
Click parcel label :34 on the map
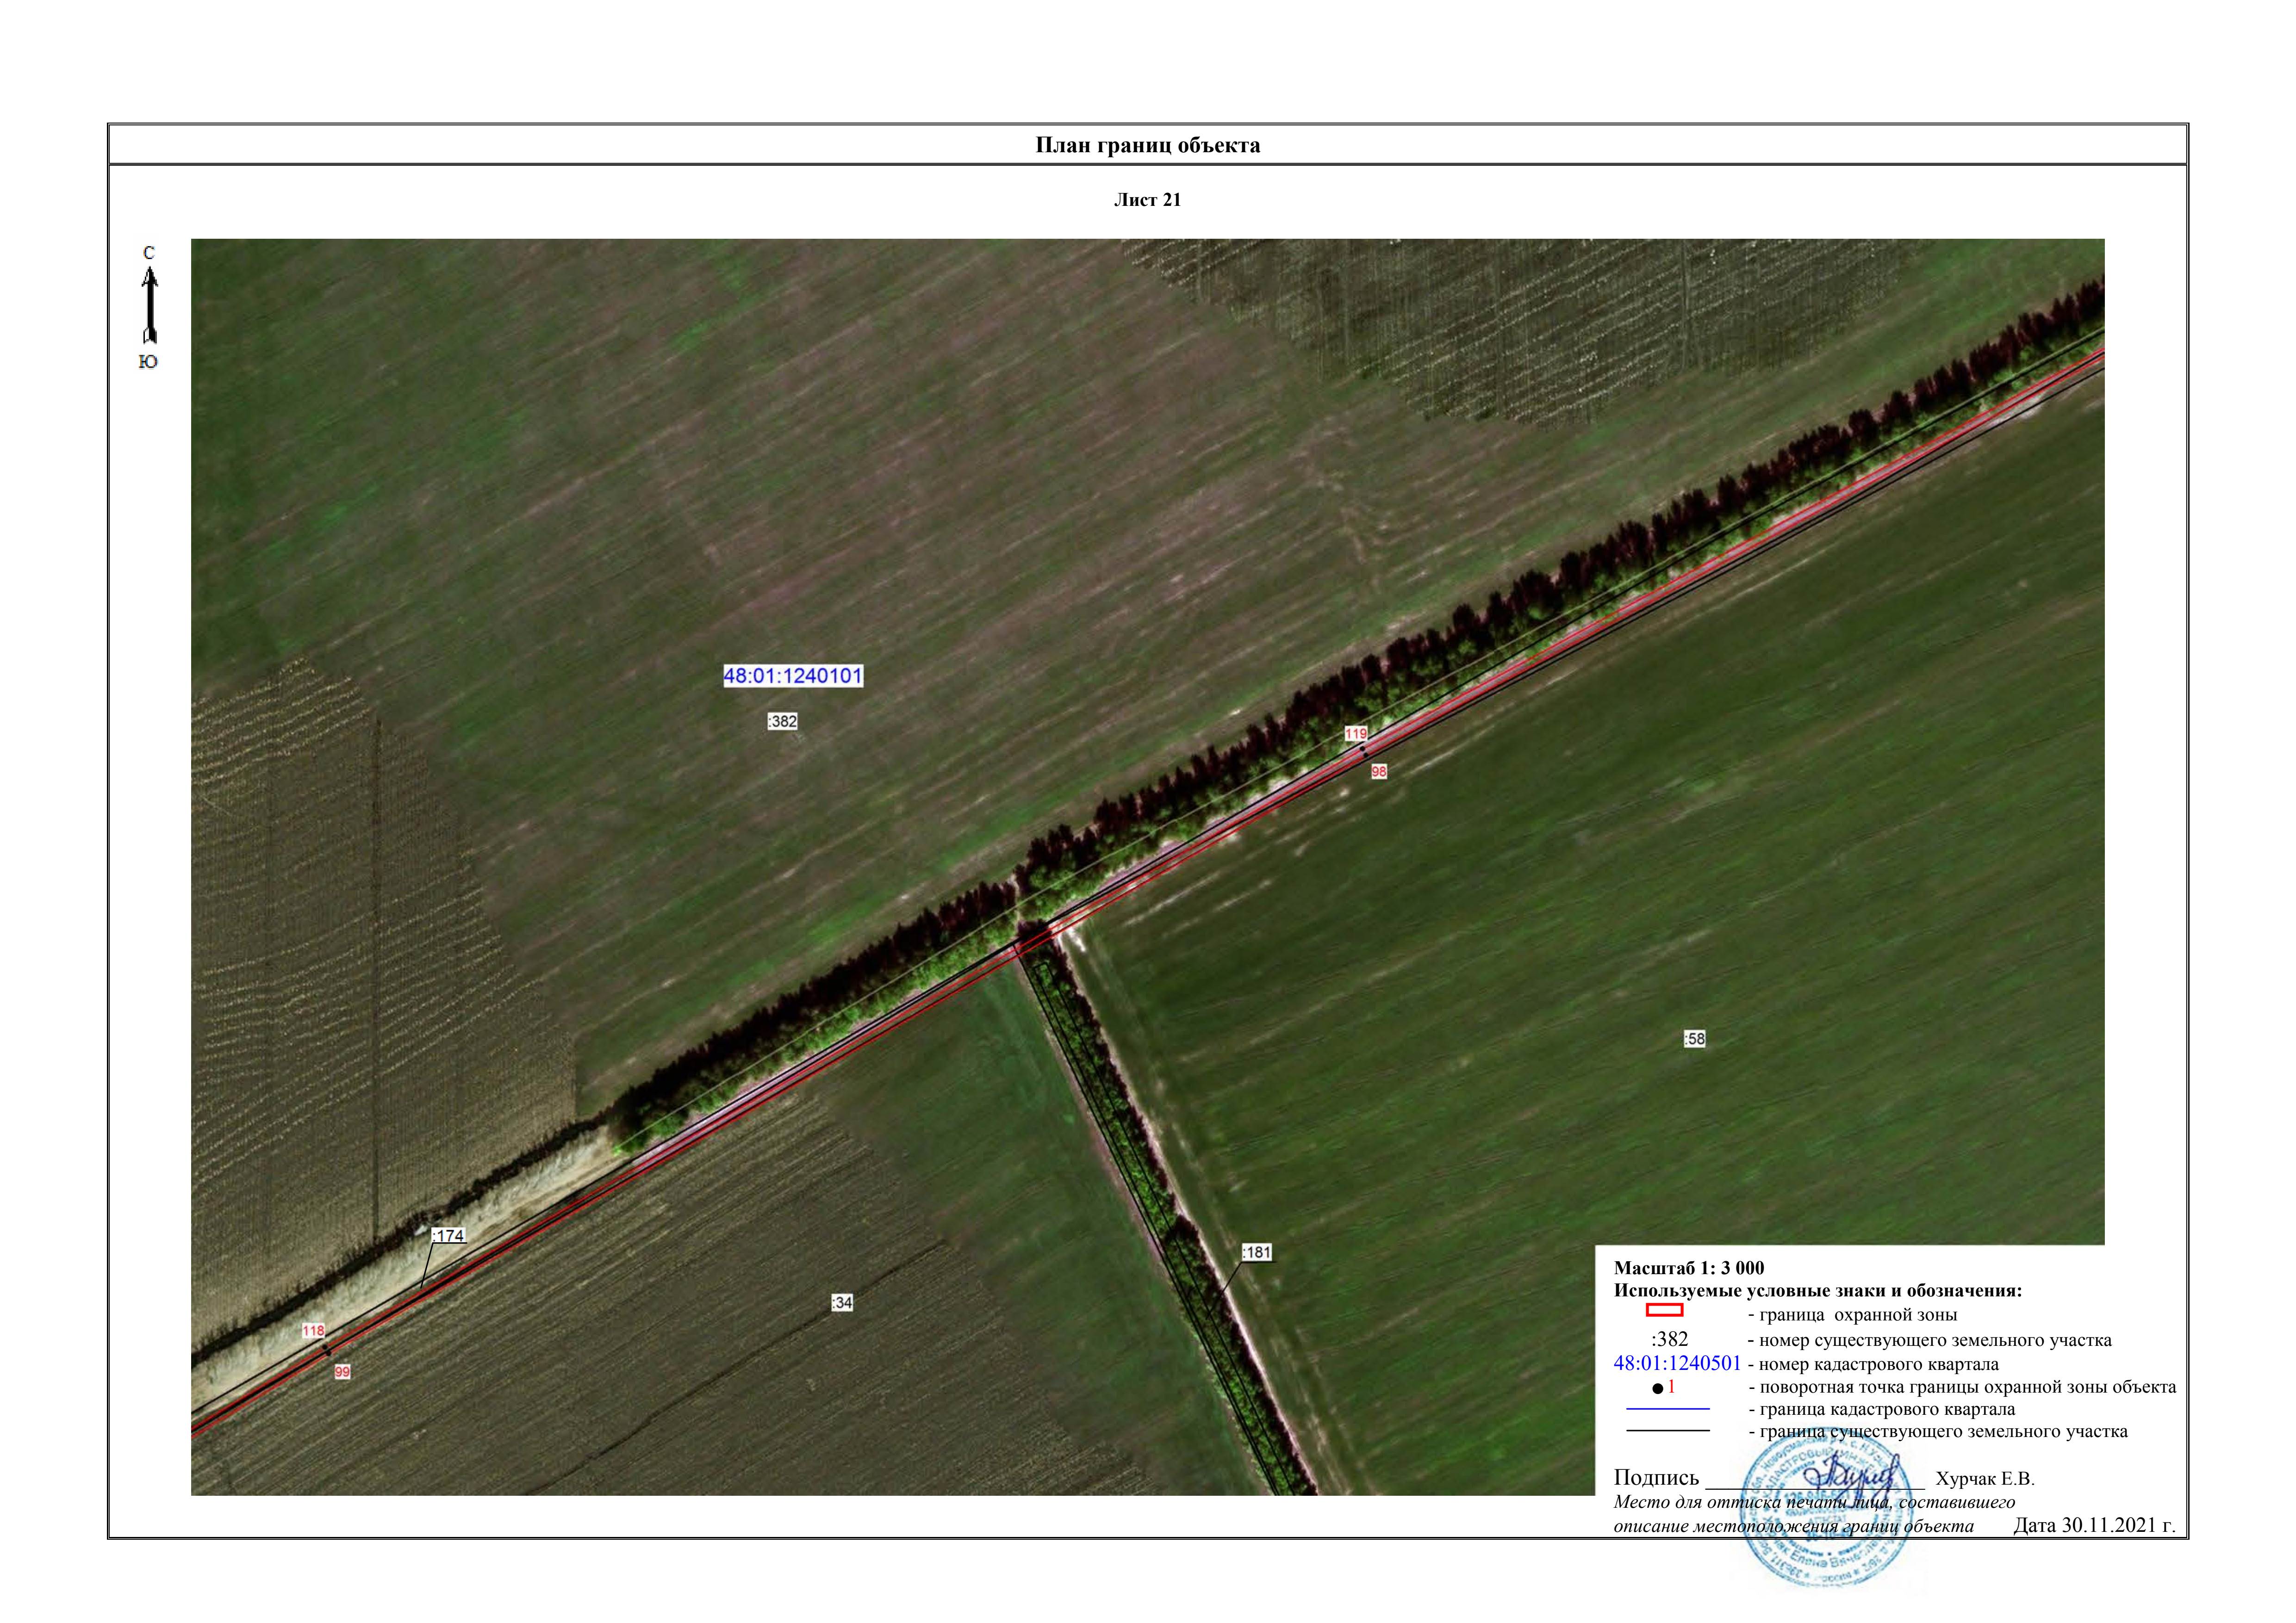point(842,1303)
